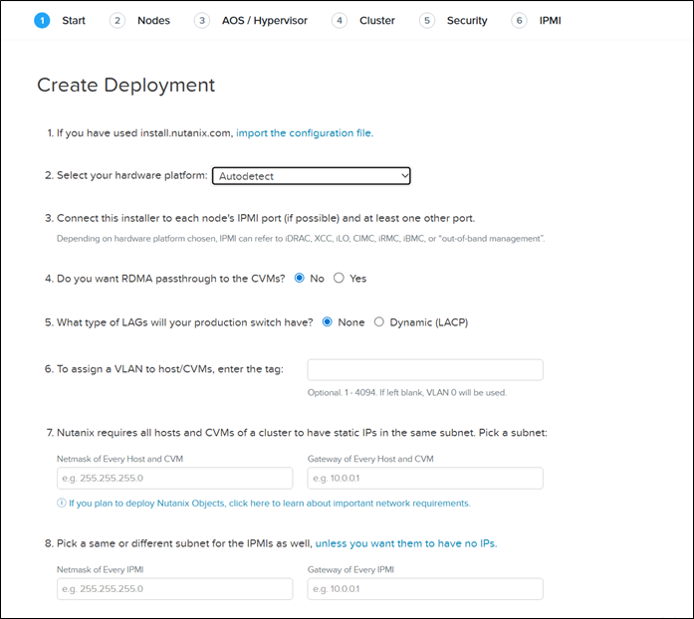Click the no IPs for IPMIs link
Viewport: 694px width, 619px height.
point(406,543)
